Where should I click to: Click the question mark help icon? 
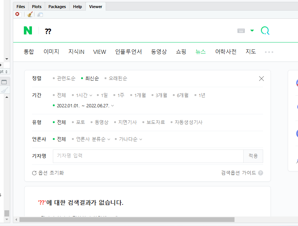coord(261,173)
